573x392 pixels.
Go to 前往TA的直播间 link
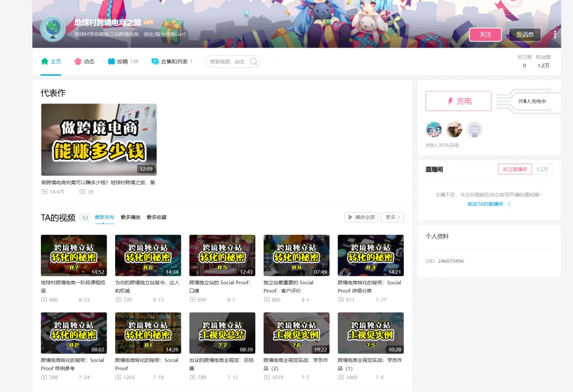489,204
